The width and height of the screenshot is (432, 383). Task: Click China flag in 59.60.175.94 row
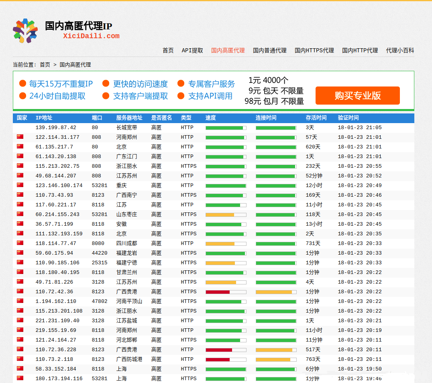20,253
